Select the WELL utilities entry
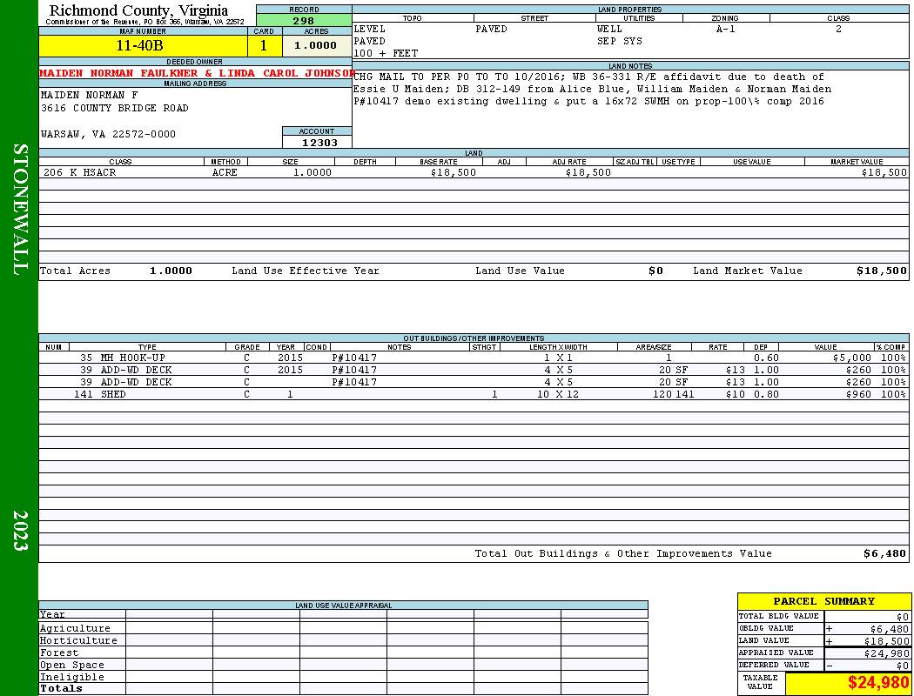The width and height of the screenshot is (914, 696). pyautogui.click(x=609, y=29)
